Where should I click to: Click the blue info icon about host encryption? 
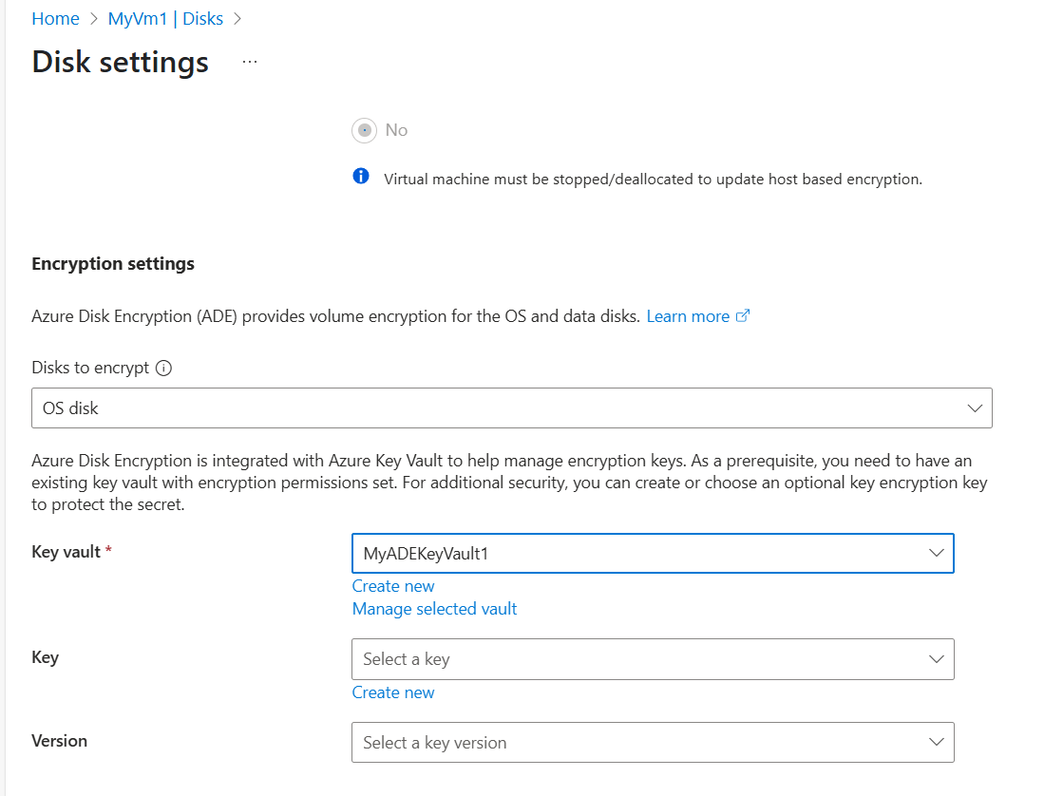pos(361,177)
